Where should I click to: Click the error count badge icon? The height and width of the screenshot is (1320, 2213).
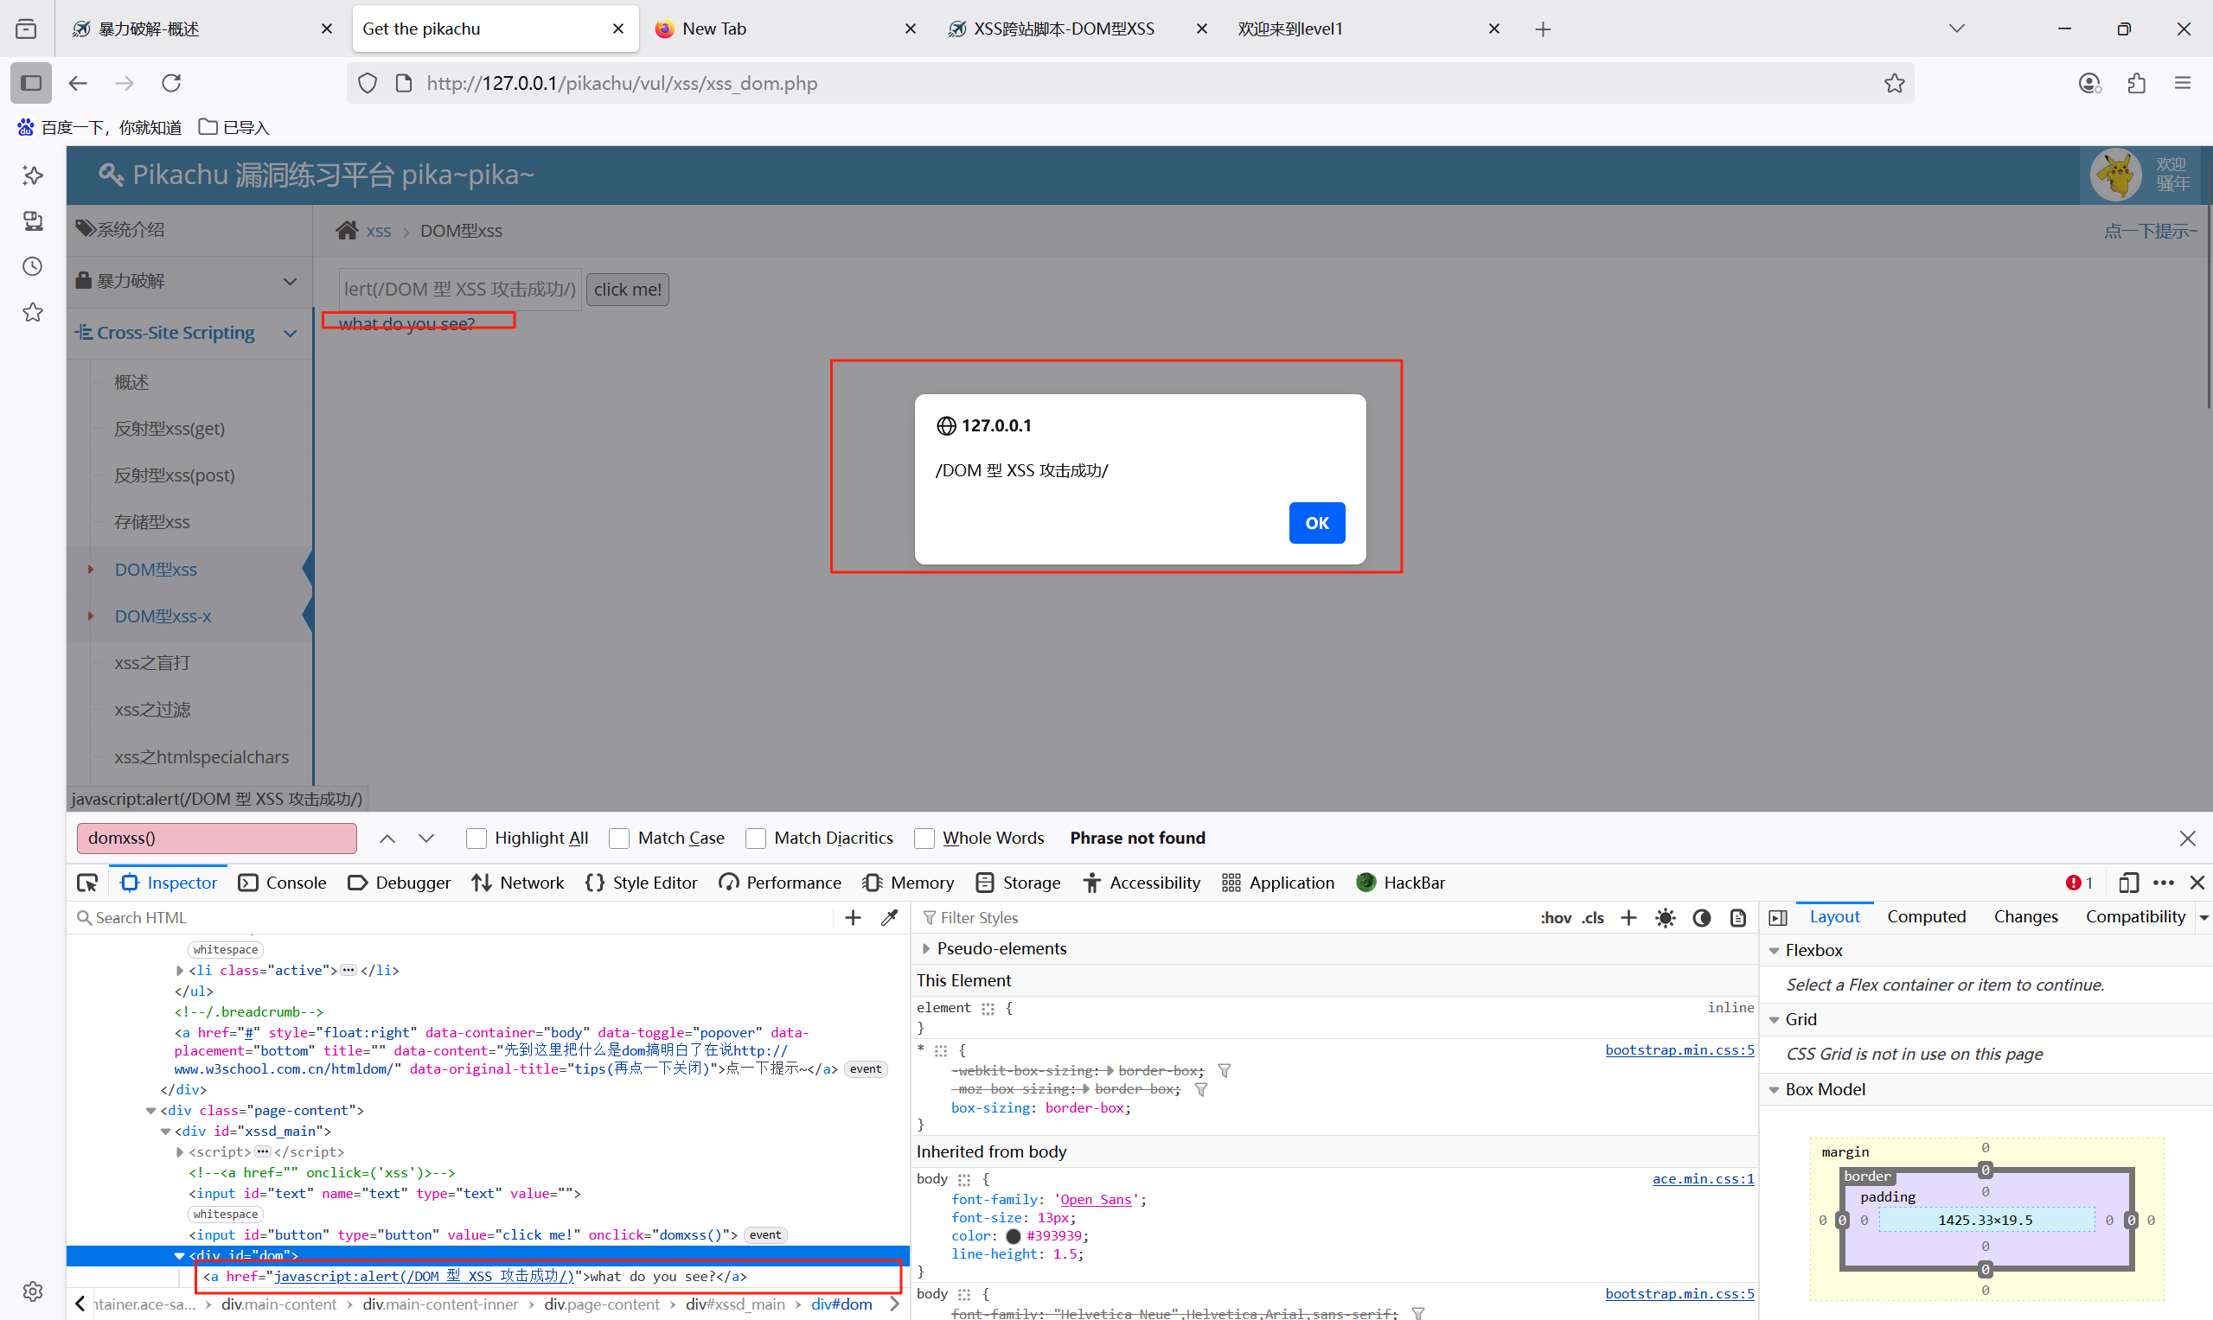click(2079, 883)
